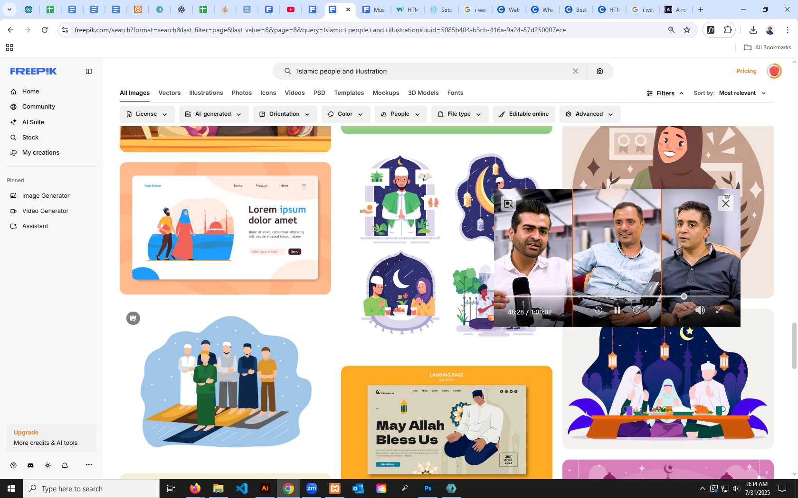The width and height of the screenshot is (798, 498).
Task: Switch to the Templates tab
Action: [x=349, y=93]
